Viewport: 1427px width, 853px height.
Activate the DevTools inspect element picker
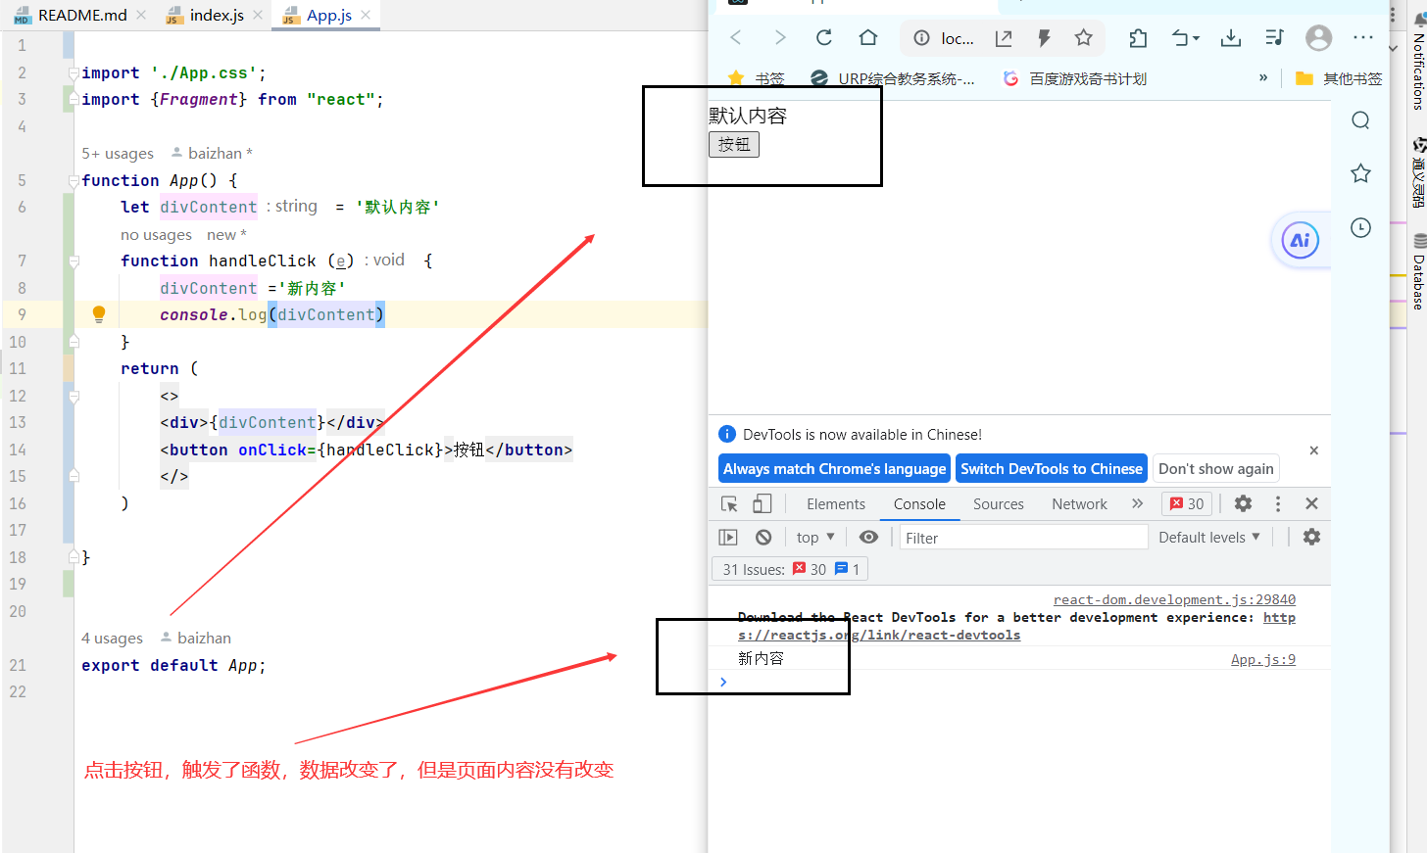click(729, 503)
